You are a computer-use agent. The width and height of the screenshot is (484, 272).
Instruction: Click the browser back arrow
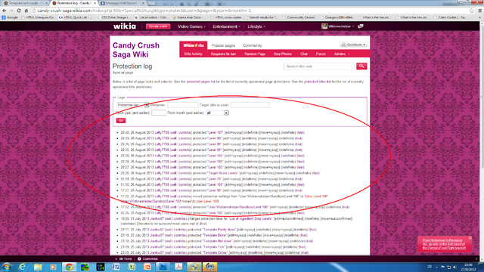tap(5, 11)
